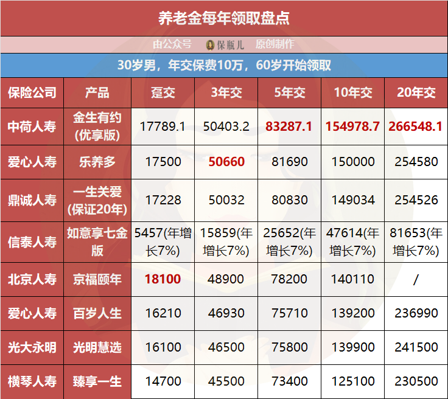Click the red value 50660
Screen dimensions: 448x399
[x=226, y=162]
